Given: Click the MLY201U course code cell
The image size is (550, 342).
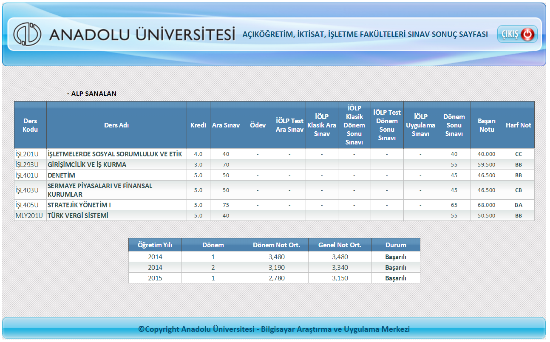Looking at the screenshot, I should [x=29, y=215].
